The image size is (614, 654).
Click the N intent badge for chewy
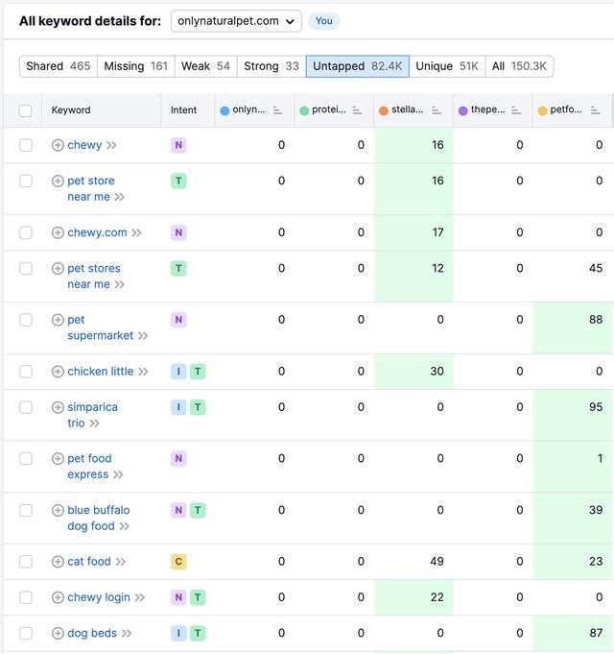pos(178,145)
